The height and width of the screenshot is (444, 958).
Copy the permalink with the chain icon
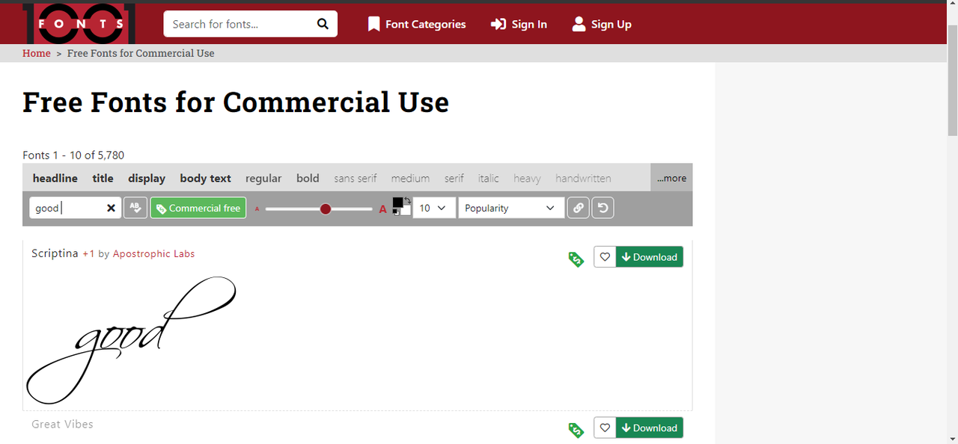578,208
